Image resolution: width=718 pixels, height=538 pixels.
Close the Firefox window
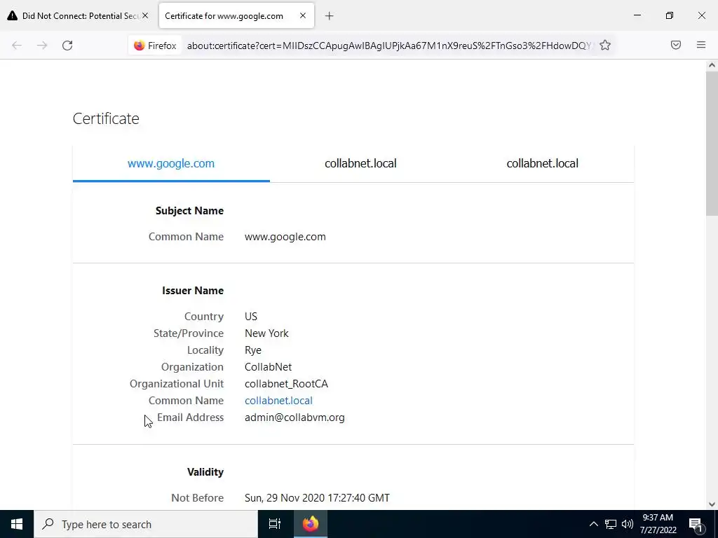[x=701, y=15]
